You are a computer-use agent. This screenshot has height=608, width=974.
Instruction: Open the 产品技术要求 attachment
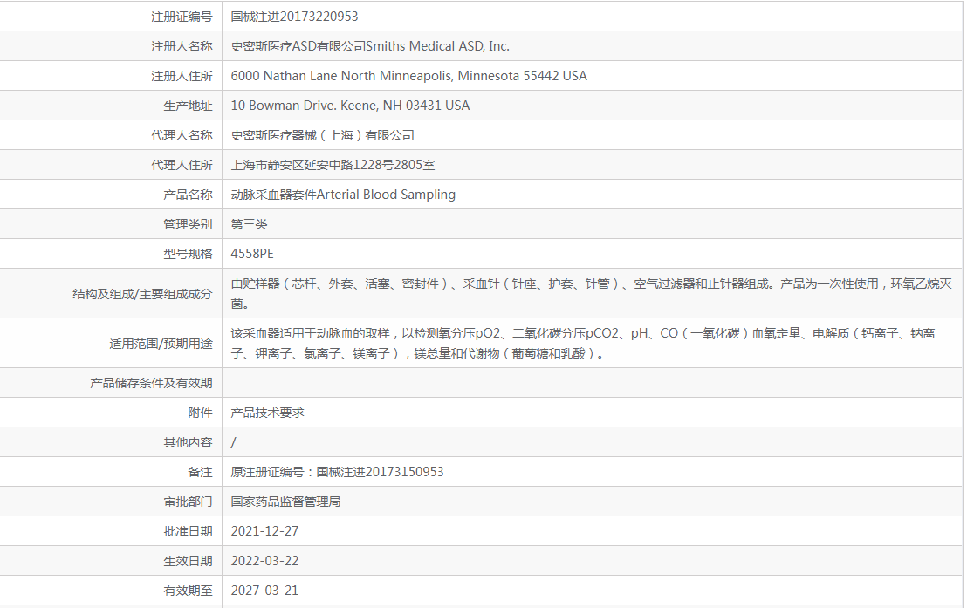pyautogui.click(x=267, y=413)
